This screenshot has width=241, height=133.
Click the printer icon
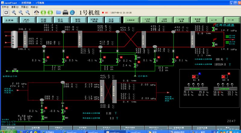[x=66, y=12]
